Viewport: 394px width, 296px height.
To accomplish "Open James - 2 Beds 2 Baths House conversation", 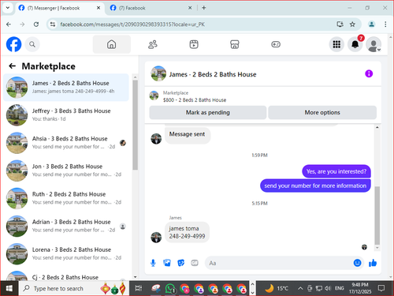I will pos(66,88).
